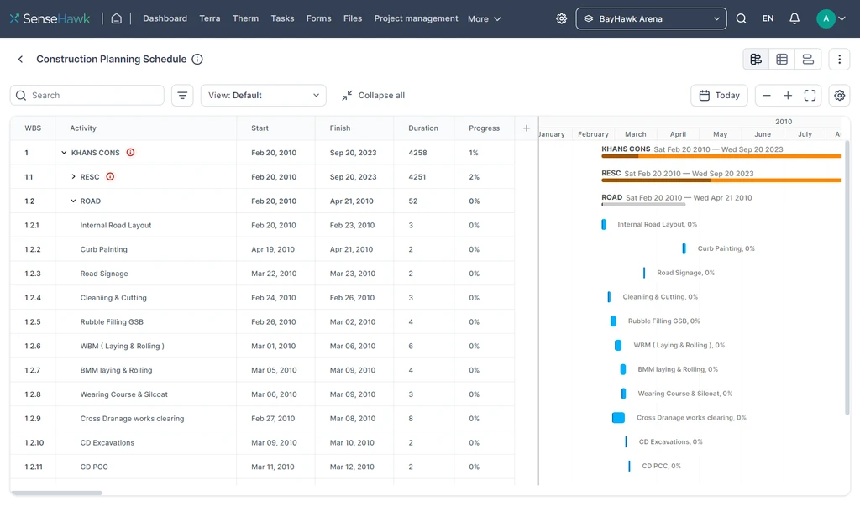
Task: Switch to split rows view
Action: tap(807, 59)
